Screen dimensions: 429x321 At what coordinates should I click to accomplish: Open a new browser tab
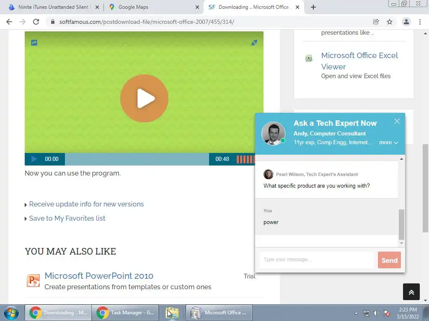pos(313,7)
